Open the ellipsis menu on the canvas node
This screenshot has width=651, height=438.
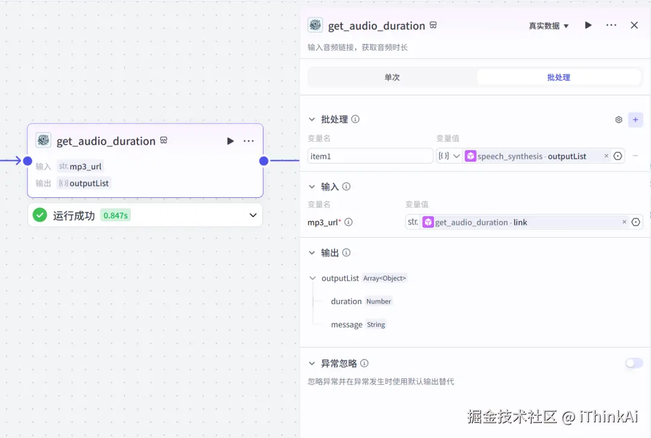coord(248,141)
